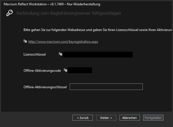Continue with the Weiter button
Screen dimensions: 173x127
pyautogui.click(x=106, y=118)
